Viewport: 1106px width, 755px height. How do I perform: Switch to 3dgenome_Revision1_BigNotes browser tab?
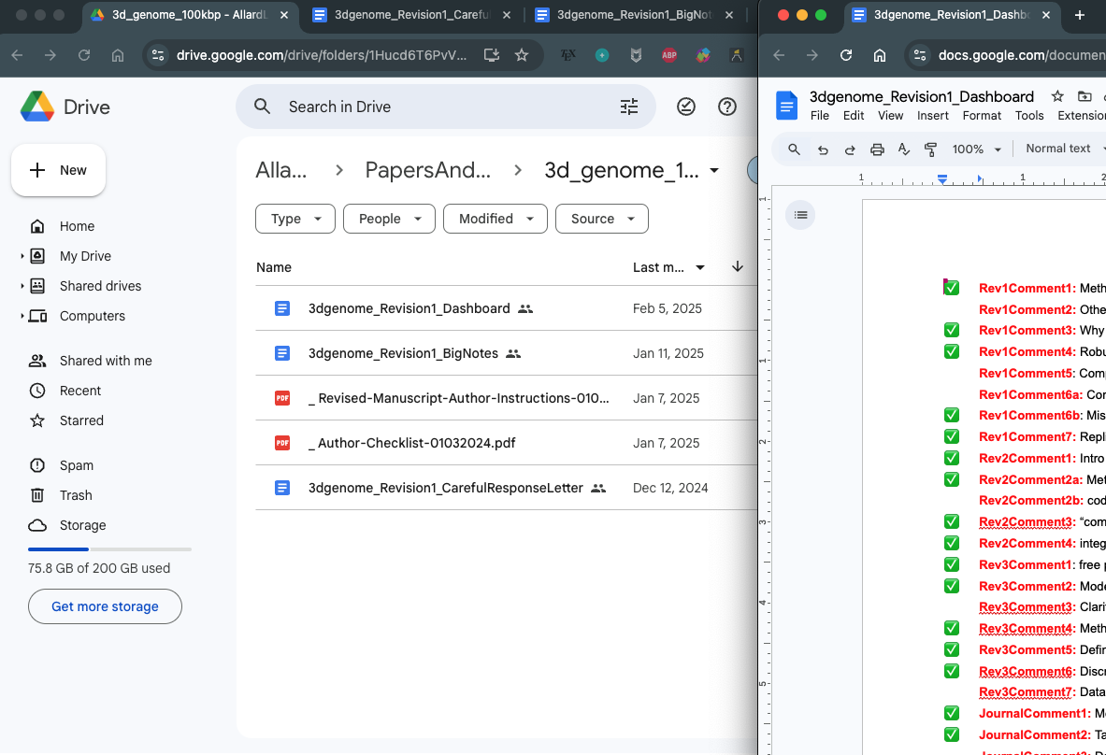[x=634, y=15]
